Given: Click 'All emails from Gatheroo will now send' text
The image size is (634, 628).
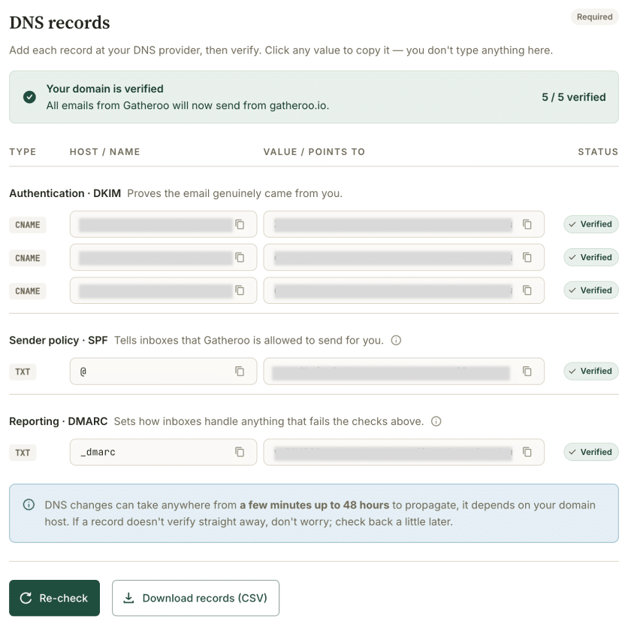Looking at the screenshot, I should pos(188,106).
